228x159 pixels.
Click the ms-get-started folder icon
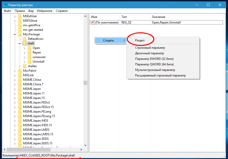[x=20, y=30]
